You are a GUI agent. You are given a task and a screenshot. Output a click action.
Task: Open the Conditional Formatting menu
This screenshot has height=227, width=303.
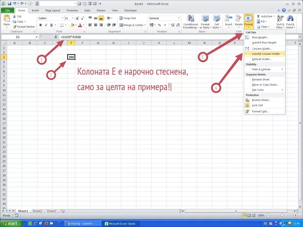pyautogui.click(x=191, y=22)
